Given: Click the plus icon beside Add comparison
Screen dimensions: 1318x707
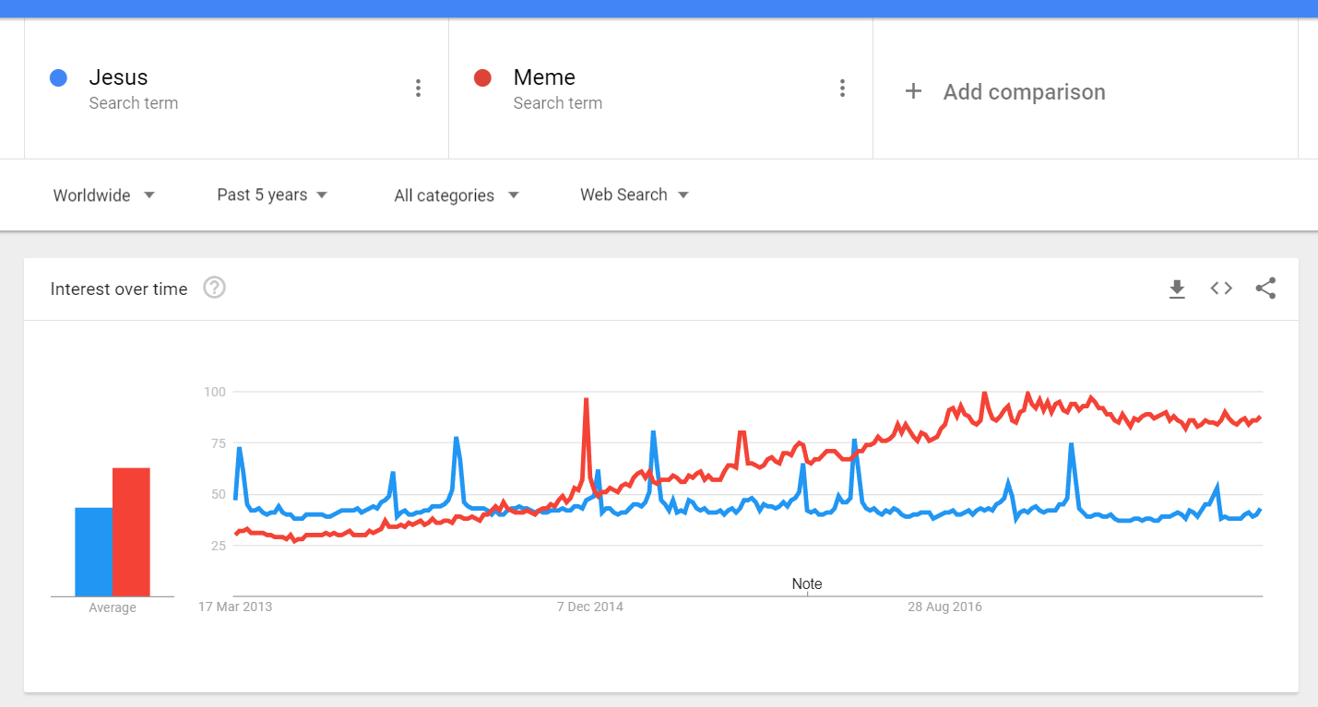Looking at the screenshot, I should click(x=913, y=91).
